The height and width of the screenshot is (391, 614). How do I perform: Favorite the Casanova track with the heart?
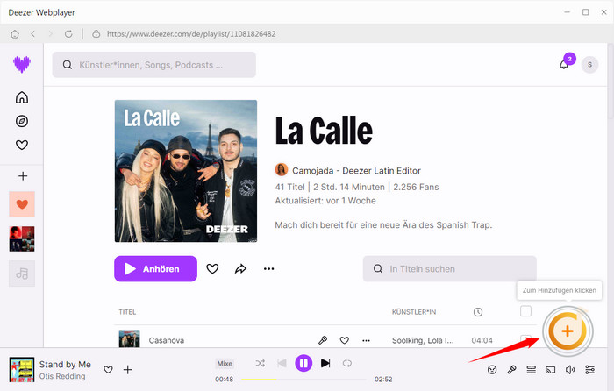pyautogui.click(x=344, y=340)
